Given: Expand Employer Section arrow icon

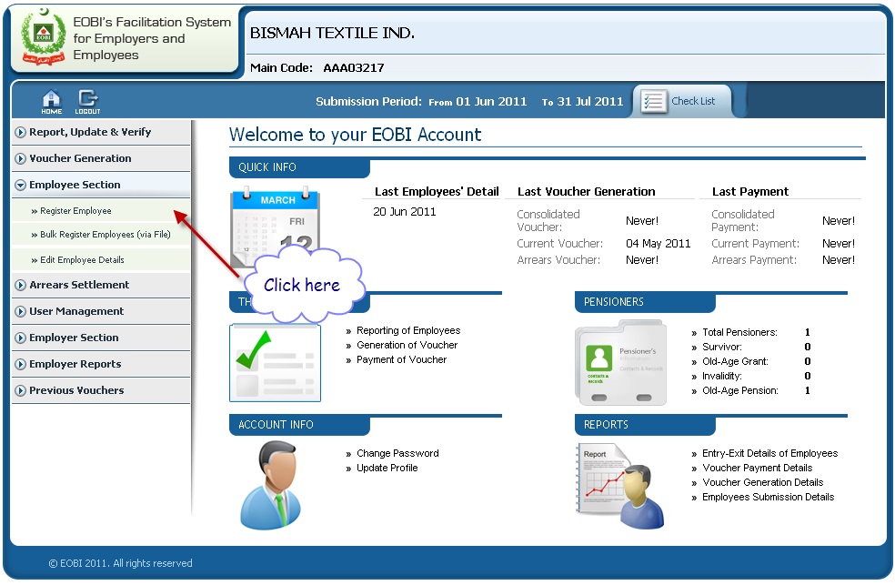Looking at the screenshot, I should click(x=21, y=338).
